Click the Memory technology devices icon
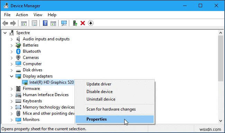The image size is (225, 133). click(18, 107)
